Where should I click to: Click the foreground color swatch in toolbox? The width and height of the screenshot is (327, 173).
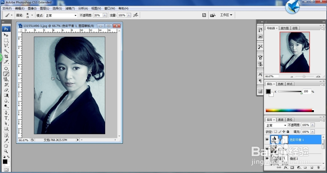point(5,162)
